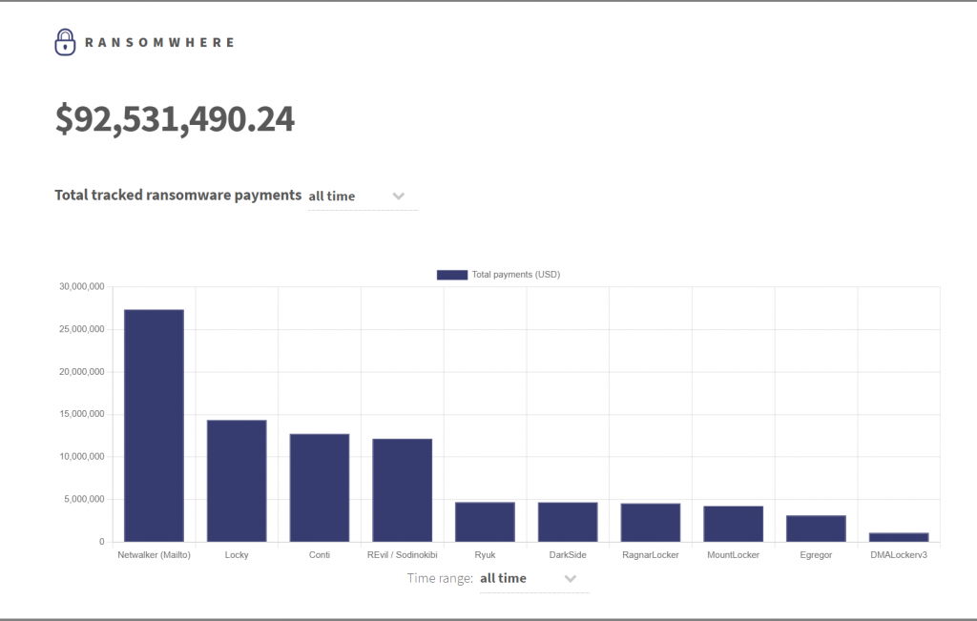This screenshot has height=621, width=977.
Task: Click the Total payments (USD) legend label
Action: pos(516,275)
